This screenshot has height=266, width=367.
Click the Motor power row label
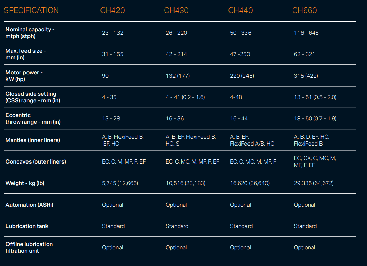(24, 76)
